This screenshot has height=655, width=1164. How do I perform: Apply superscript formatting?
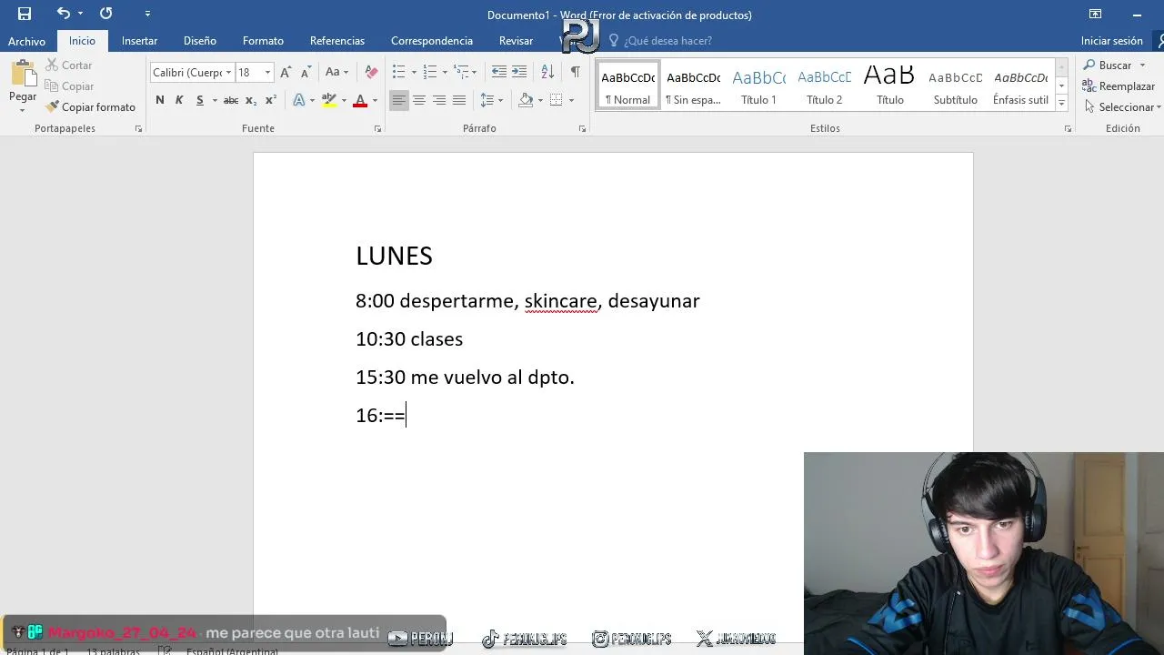(x=270, y=101)
